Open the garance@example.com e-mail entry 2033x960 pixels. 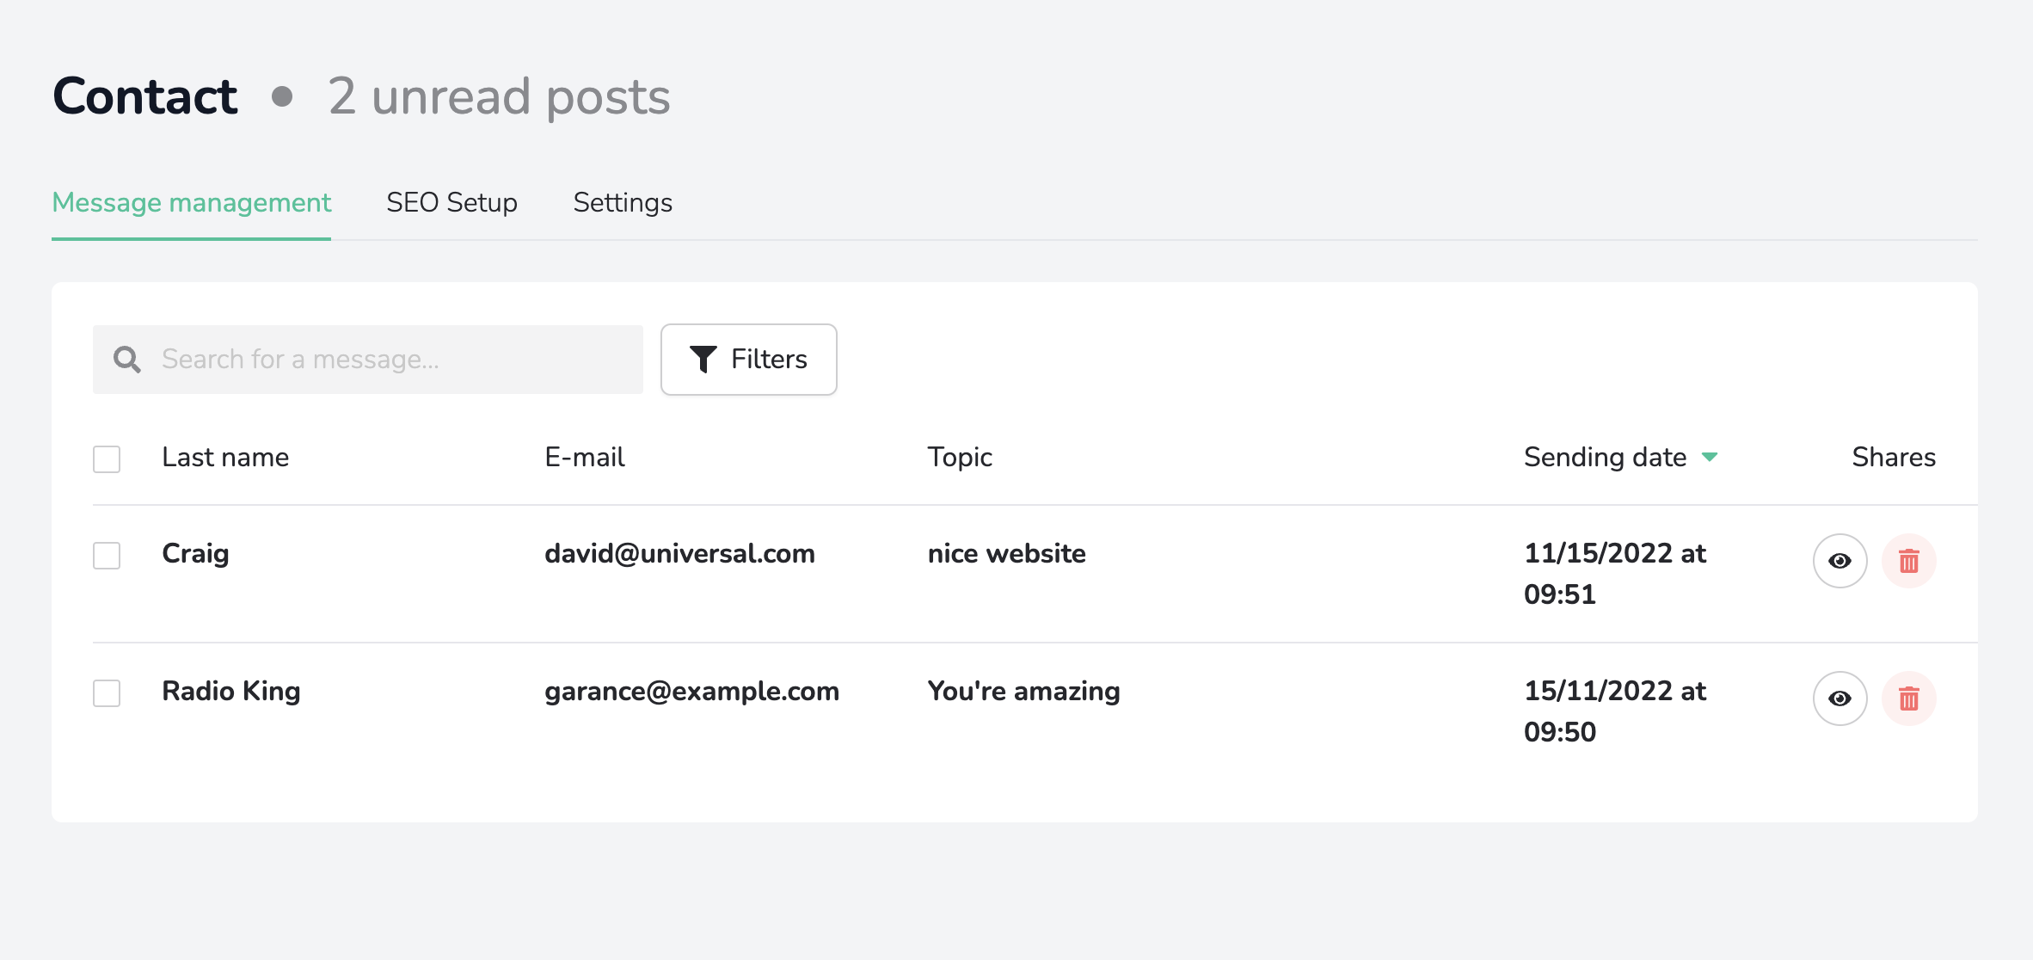(691, 692)
